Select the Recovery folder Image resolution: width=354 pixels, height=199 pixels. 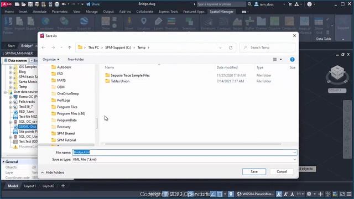pyautogui.click(x=61, y=127)
